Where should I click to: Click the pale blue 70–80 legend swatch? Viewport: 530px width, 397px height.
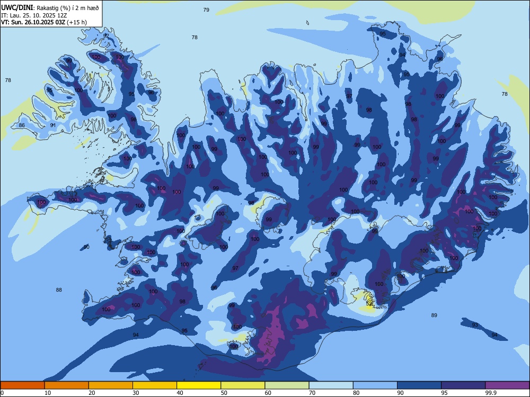coord(331,385)
